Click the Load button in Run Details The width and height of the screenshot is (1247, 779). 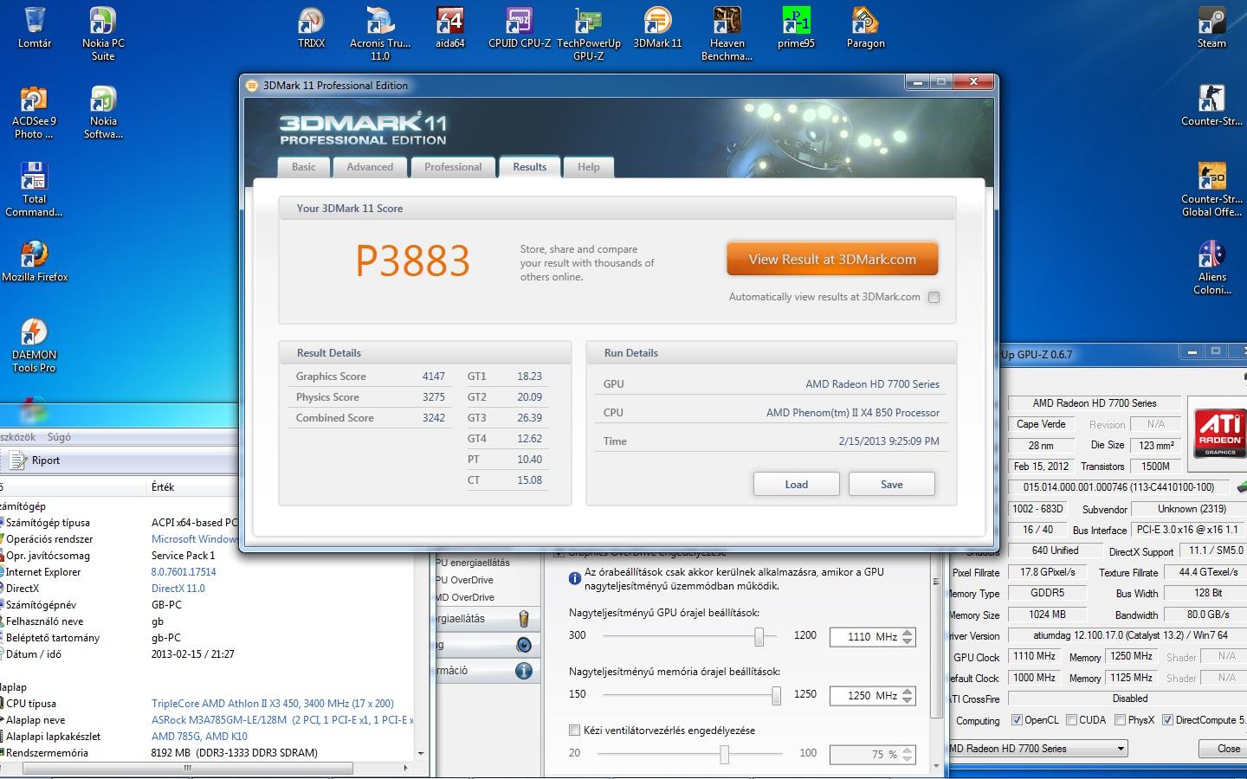[x=796, y=484]
